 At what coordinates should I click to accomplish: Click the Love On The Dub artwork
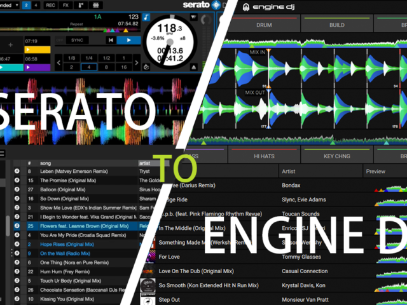[148, 271]
